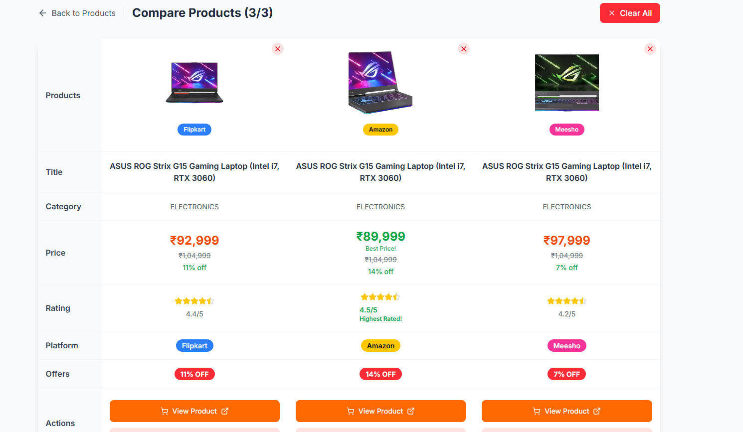This screenshot has width=743, height=432.
Task: Click the fourth star in the Meesho rating
Action: click(x=575, y=301)
